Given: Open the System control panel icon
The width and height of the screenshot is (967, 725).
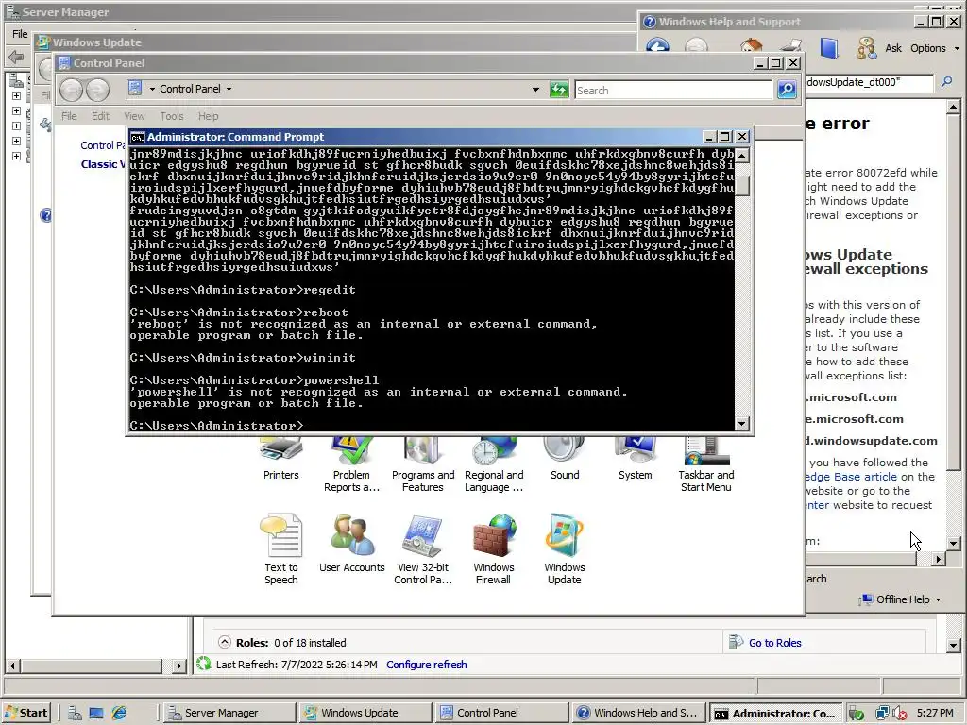Looking at the screenshot, I should click(x=636, y=460).
